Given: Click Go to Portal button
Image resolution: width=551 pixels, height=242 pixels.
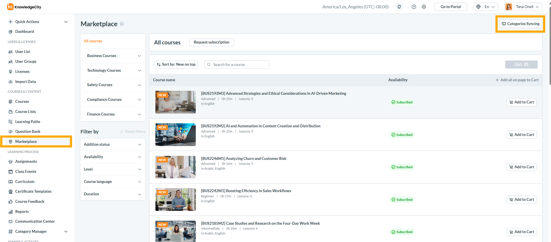Looking at the screenshot, I should point(451,7).
